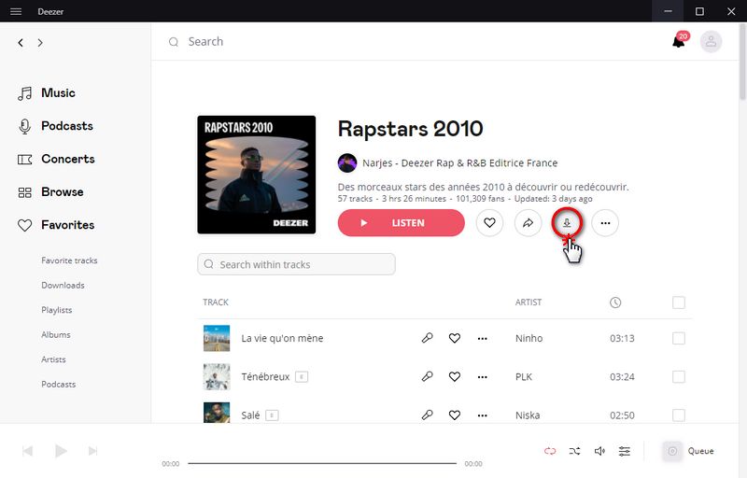Click La vie qu'on mène cover thumbnail

coord(217,338)
